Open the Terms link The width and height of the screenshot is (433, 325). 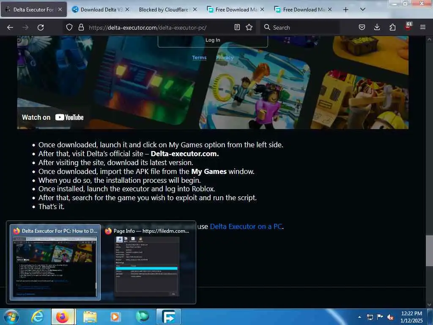[x=200, y=58]
